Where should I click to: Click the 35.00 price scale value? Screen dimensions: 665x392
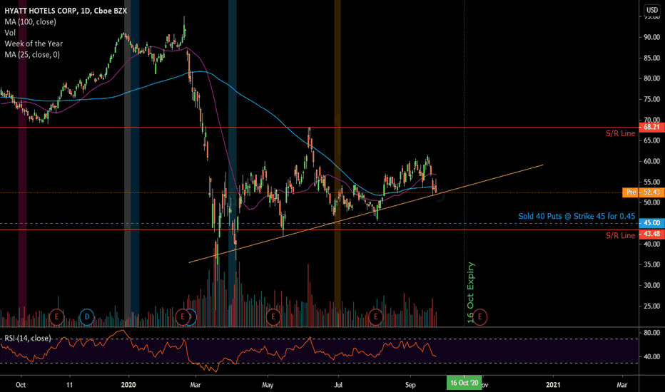651,264
